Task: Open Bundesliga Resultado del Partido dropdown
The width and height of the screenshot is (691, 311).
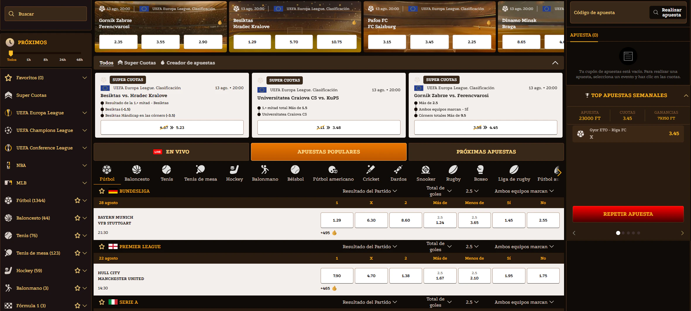Action: tap(370, 191)
